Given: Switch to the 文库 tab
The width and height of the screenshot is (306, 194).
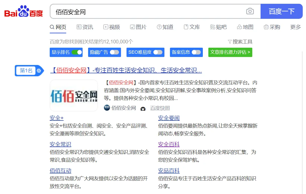Looking at the screenshot, I should coord(192,27).
